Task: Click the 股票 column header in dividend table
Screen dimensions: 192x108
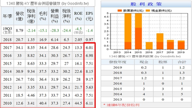Action: [x=163, y=62]
